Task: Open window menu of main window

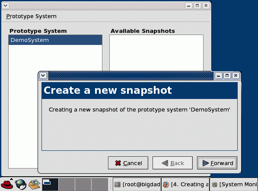Action: point(6,6)
